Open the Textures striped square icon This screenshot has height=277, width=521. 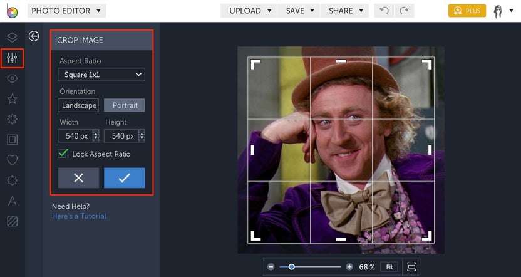[x=13, y=221]
